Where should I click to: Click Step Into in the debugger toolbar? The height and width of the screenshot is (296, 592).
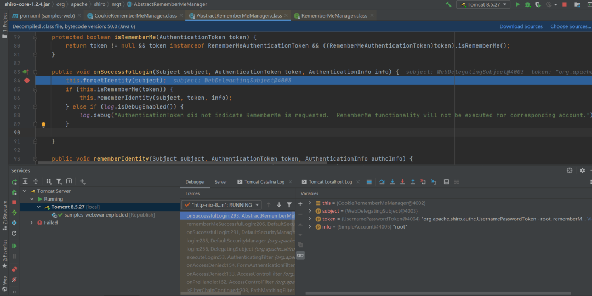click(392, 181)
